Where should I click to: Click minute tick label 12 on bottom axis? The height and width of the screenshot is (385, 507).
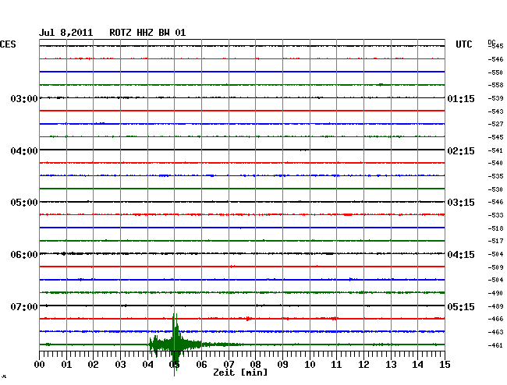point(363,365)
